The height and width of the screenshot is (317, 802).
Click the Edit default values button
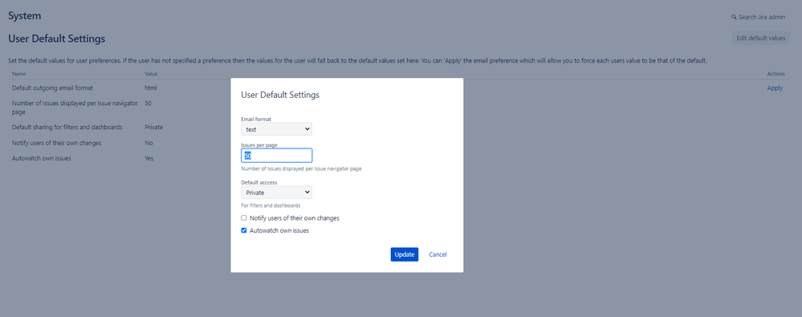click(x=760, y=39)
